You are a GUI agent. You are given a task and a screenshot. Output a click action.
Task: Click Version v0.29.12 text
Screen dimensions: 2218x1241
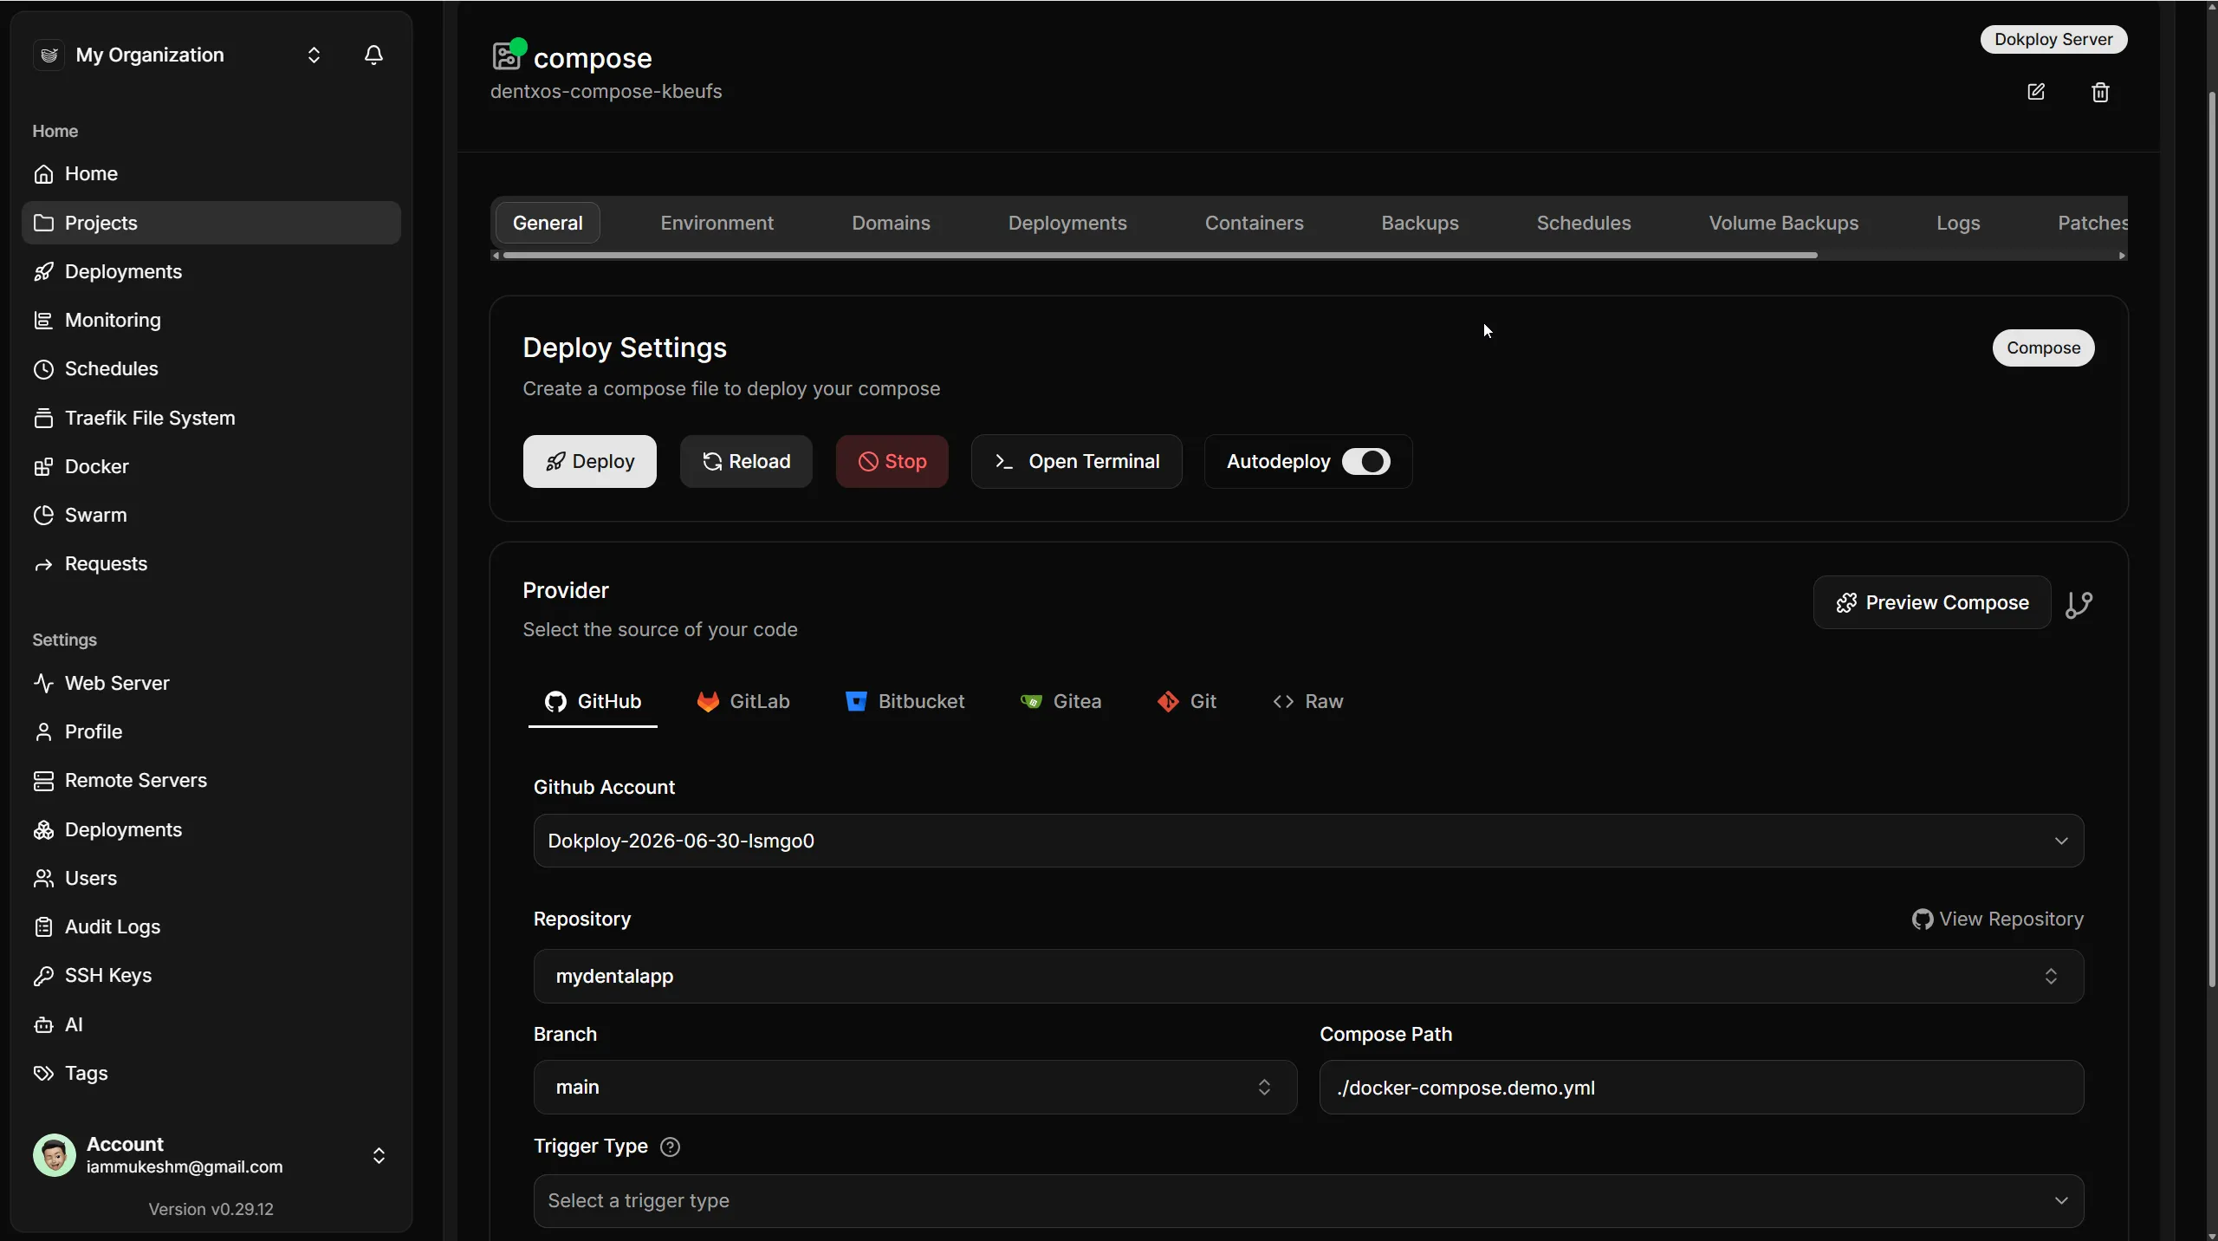coord(211,1209)
